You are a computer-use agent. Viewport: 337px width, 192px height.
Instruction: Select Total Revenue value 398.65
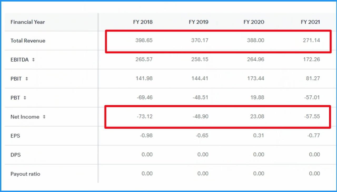coord(144,41)
